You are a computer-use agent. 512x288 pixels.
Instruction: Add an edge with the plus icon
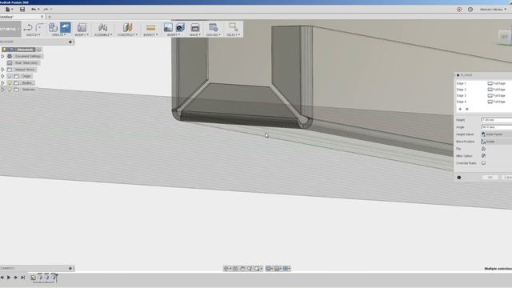pyautogui.click(x=460, y=109)
